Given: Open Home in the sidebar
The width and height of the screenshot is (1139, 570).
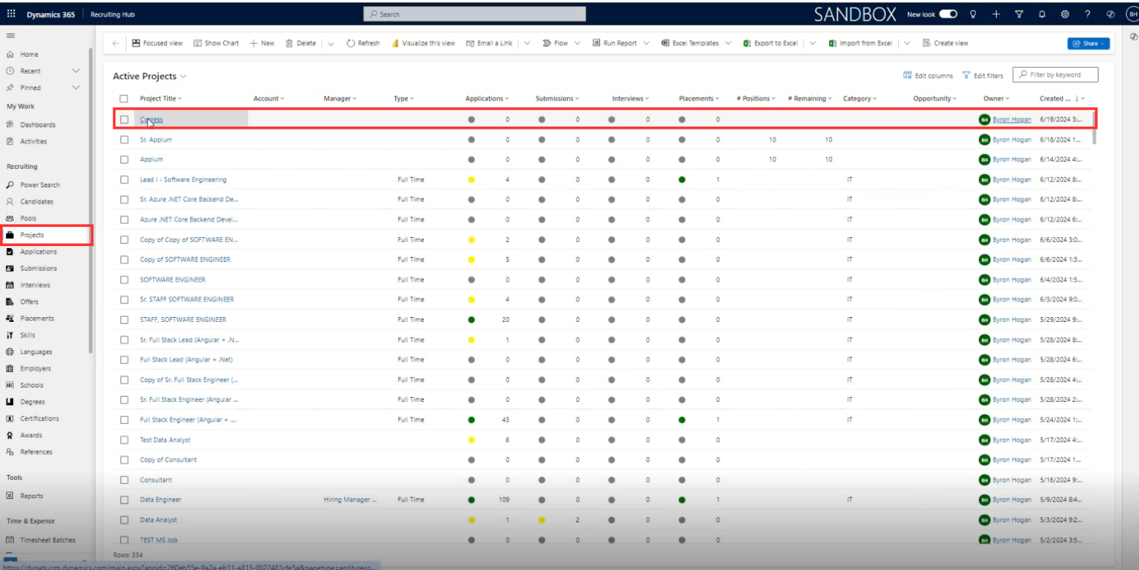Looking at the screenshot, I should [29, 54].
